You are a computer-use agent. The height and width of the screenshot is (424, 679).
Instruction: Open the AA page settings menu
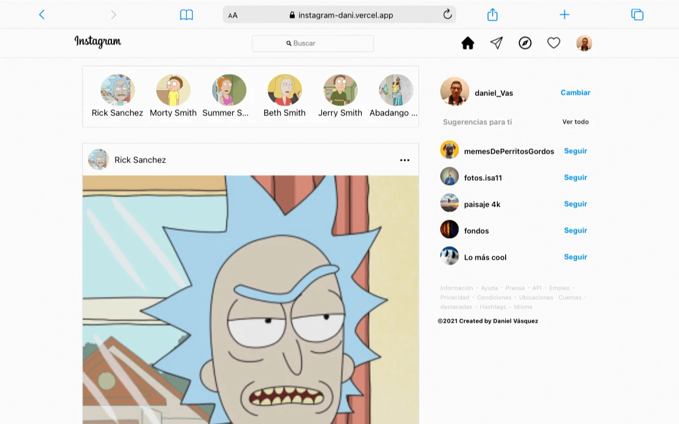coord(233,14)
